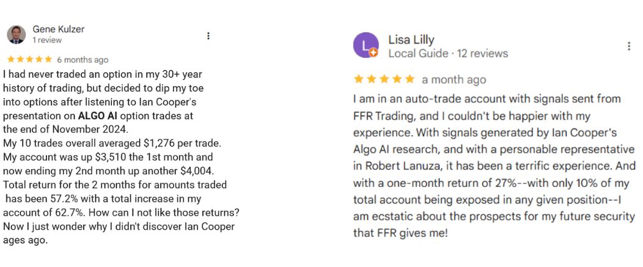Screen dimensions: 643x267
Task: Click the "a month ago" timestamp
Action: pos(454,80)
